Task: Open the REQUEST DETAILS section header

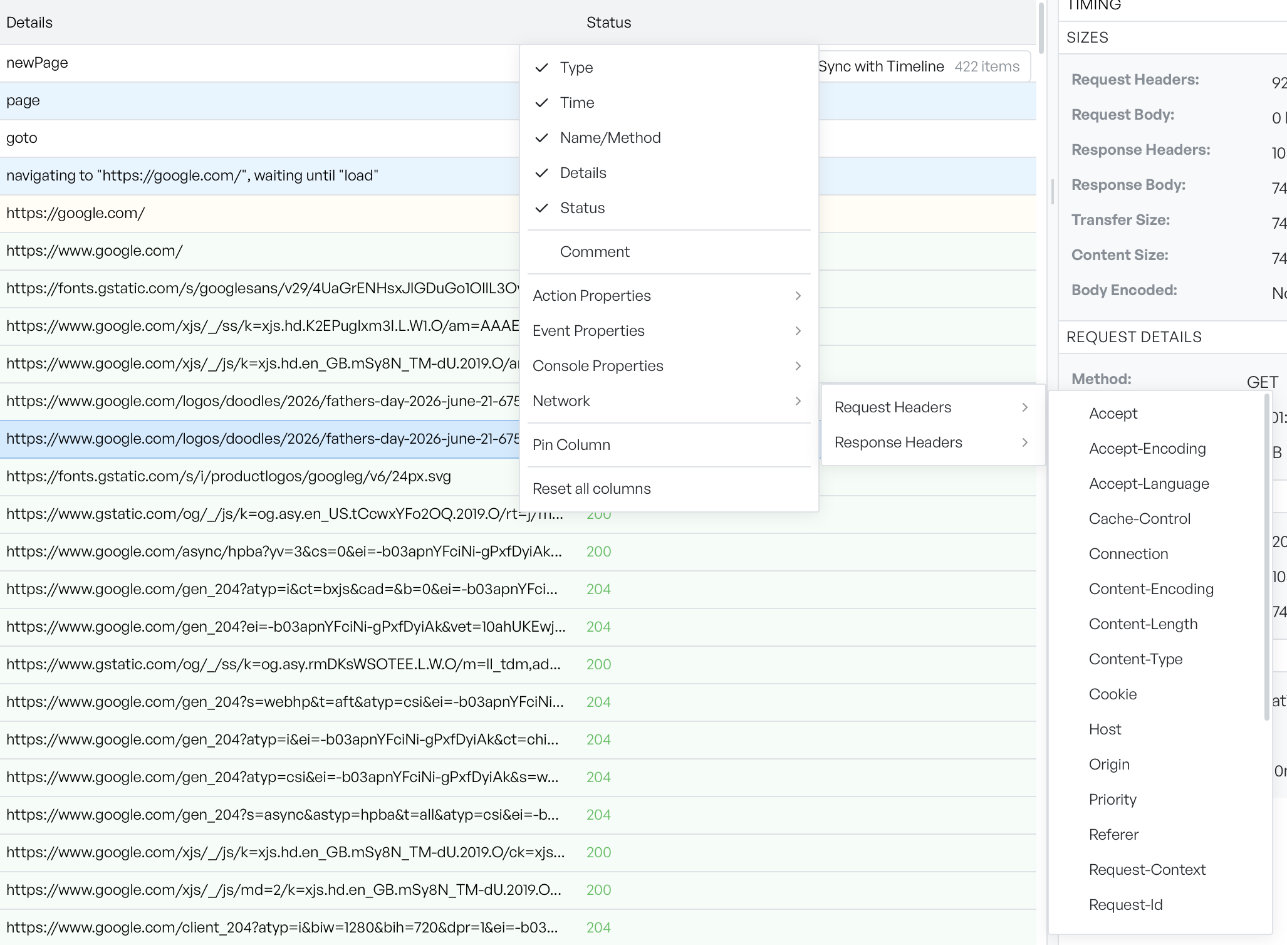Action: click(x=1172, y=337)
